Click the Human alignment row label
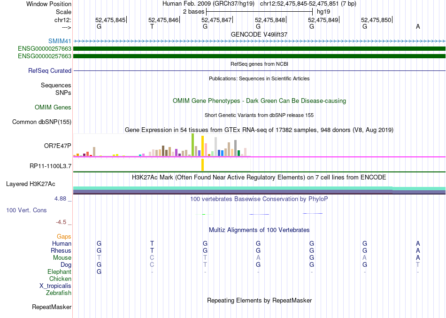Image resolution: width=446 pixels, height=318 pixels. point(62,243)
